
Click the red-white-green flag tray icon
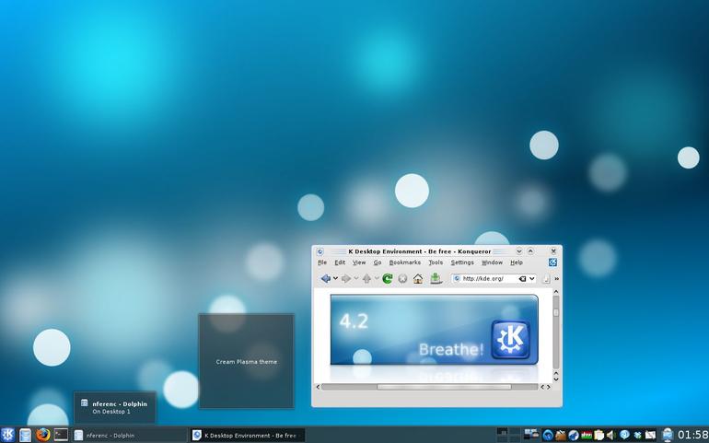pos(587,436)
